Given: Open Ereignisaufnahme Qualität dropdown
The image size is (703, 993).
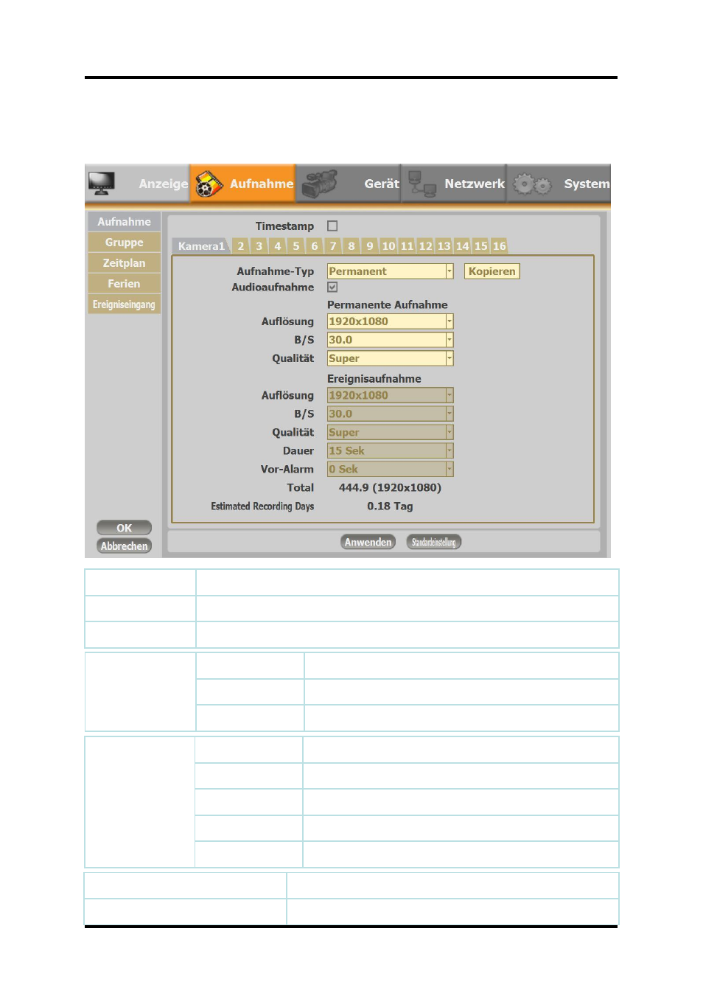Looking at the screenshot, I should click(x=390, y=432).
